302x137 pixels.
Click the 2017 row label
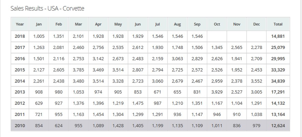point(20,47)
